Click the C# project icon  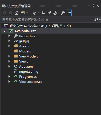tap(11, 31)
